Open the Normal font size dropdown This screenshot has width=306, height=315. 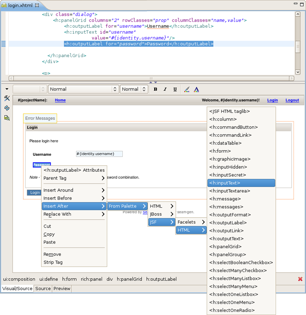134,89
